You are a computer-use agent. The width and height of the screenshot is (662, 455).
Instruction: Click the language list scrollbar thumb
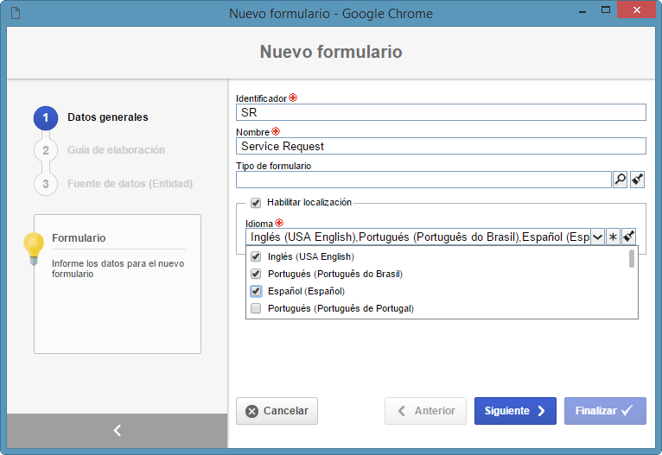click(632, 258)
